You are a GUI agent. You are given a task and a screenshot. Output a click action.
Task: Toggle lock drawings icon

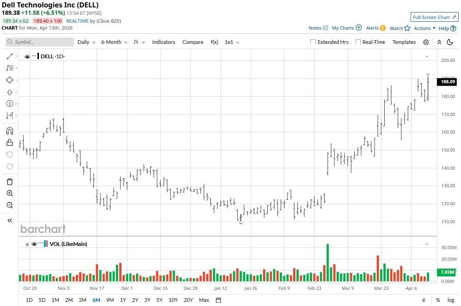click(x=10, y=142)
